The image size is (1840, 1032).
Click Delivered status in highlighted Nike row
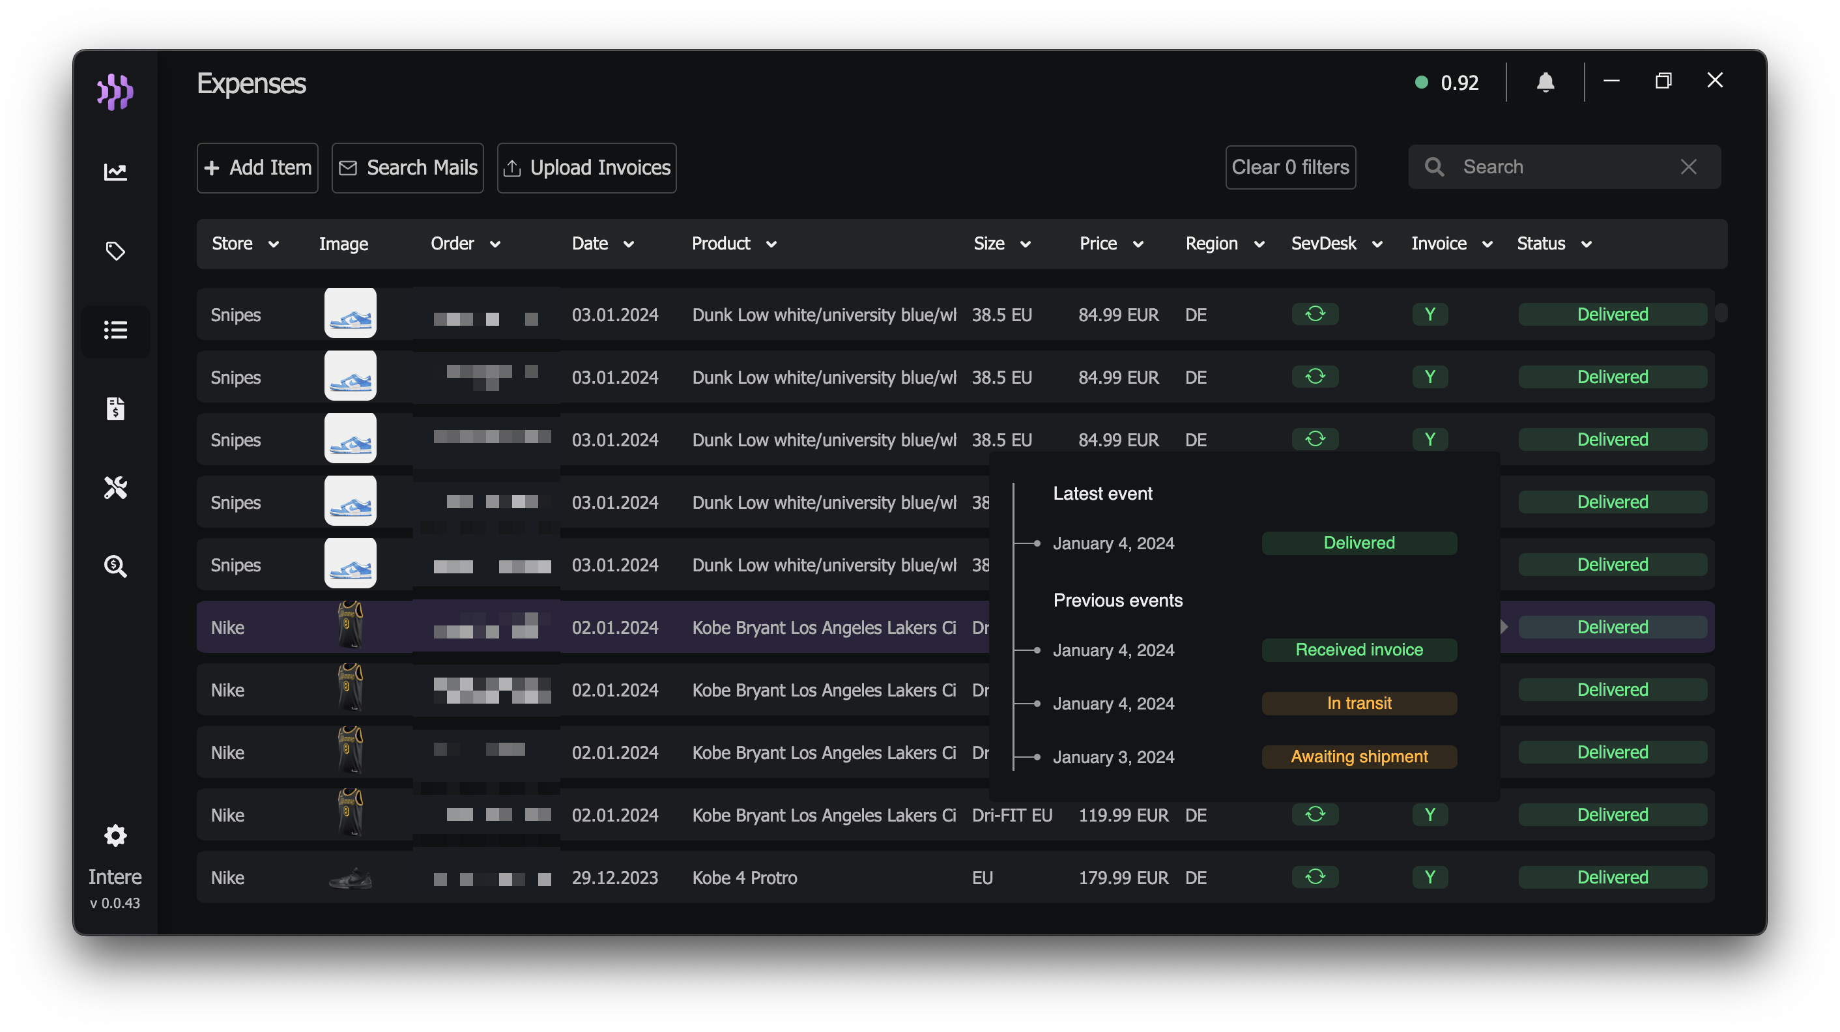pyautogui.click(x=1612, y=627)
